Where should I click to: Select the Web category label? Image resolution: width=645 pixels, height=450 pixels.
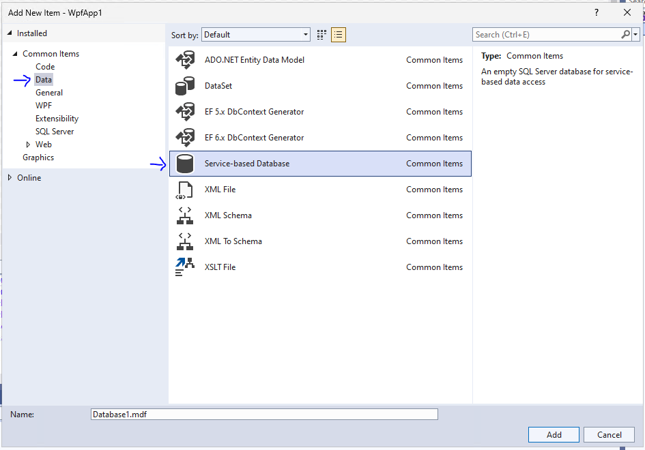coord(43,145)
